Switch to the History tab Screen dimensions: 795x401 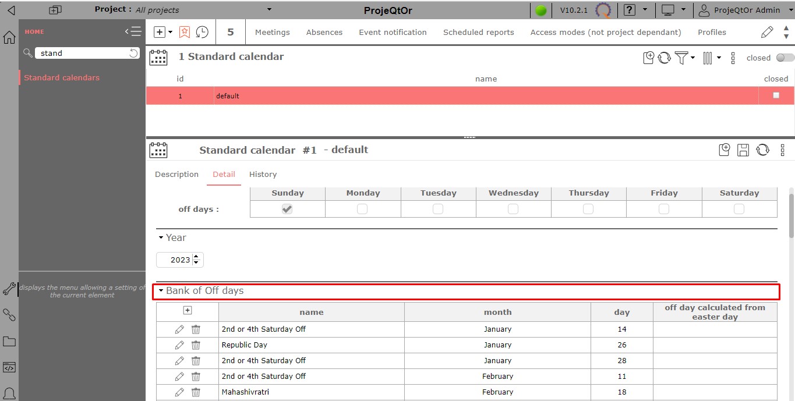click(x=263, y=175)
